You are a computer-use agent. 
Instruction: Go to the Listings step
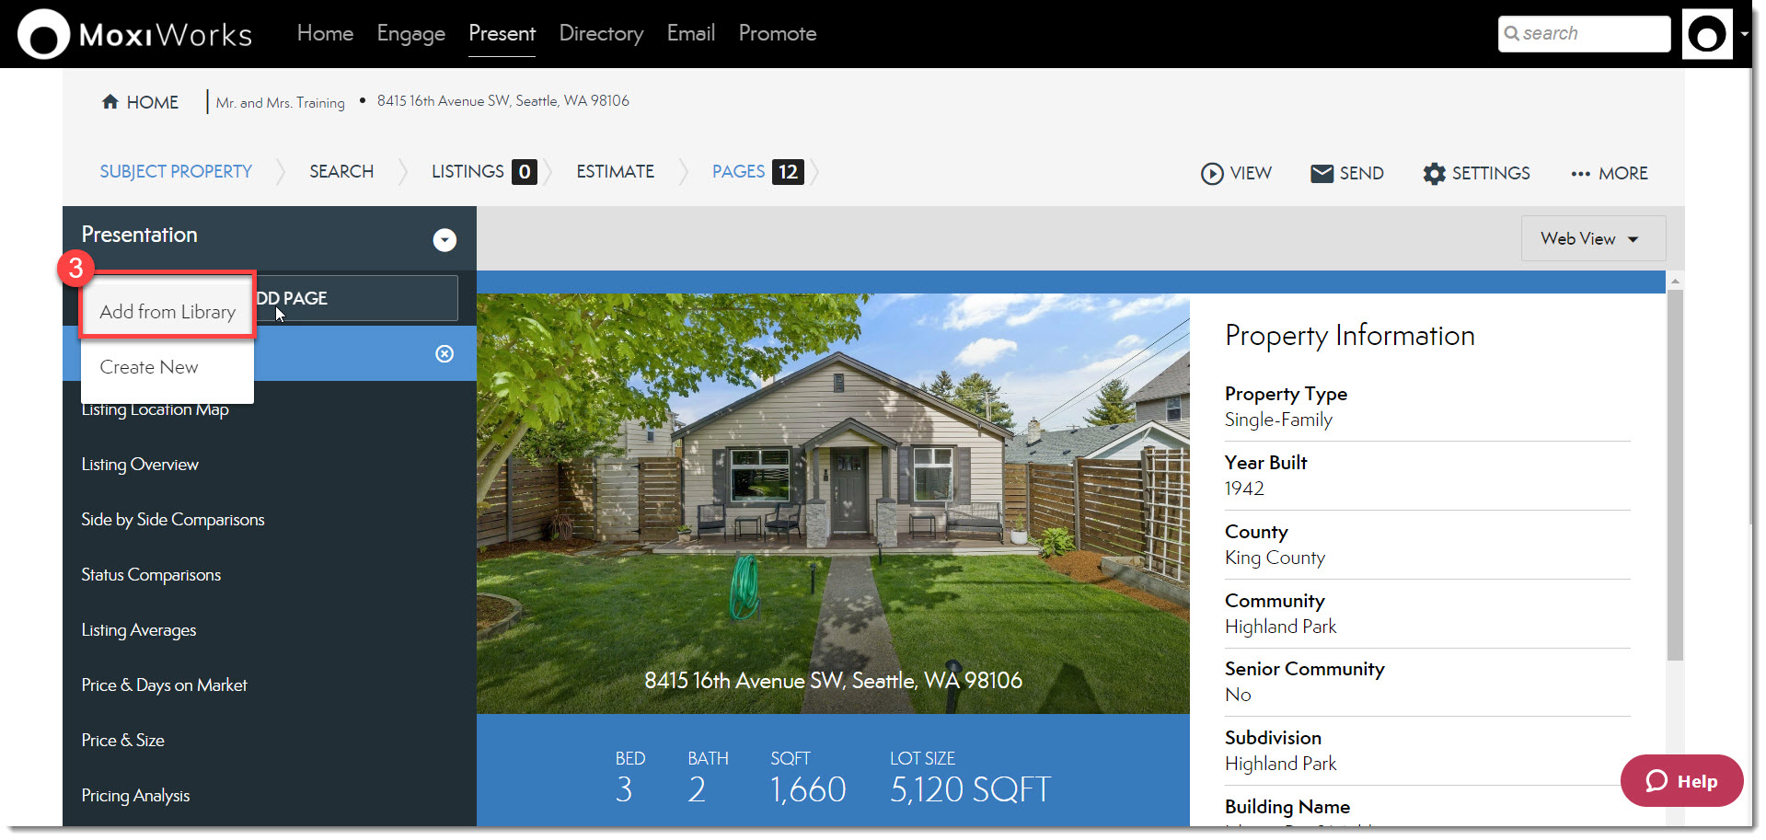pyautogui.click(x=467, y=172)
